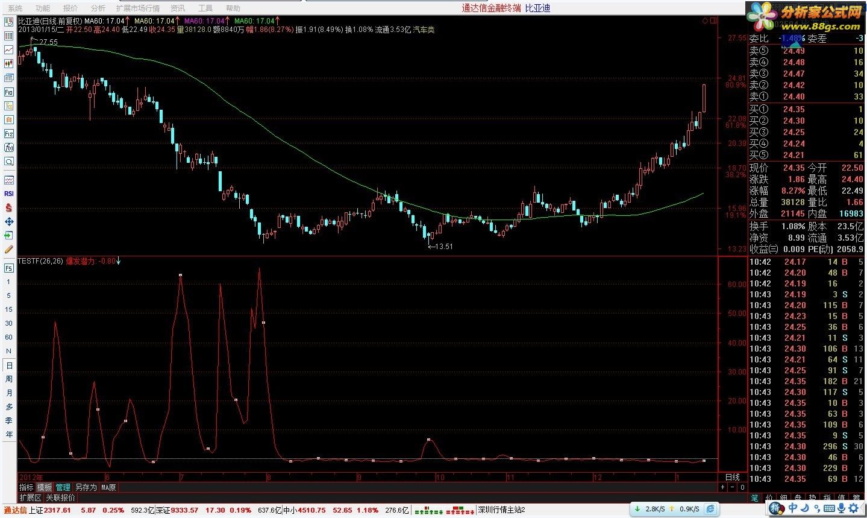
Task: Select the 季 quarterly period
Action: click(8, 421)
